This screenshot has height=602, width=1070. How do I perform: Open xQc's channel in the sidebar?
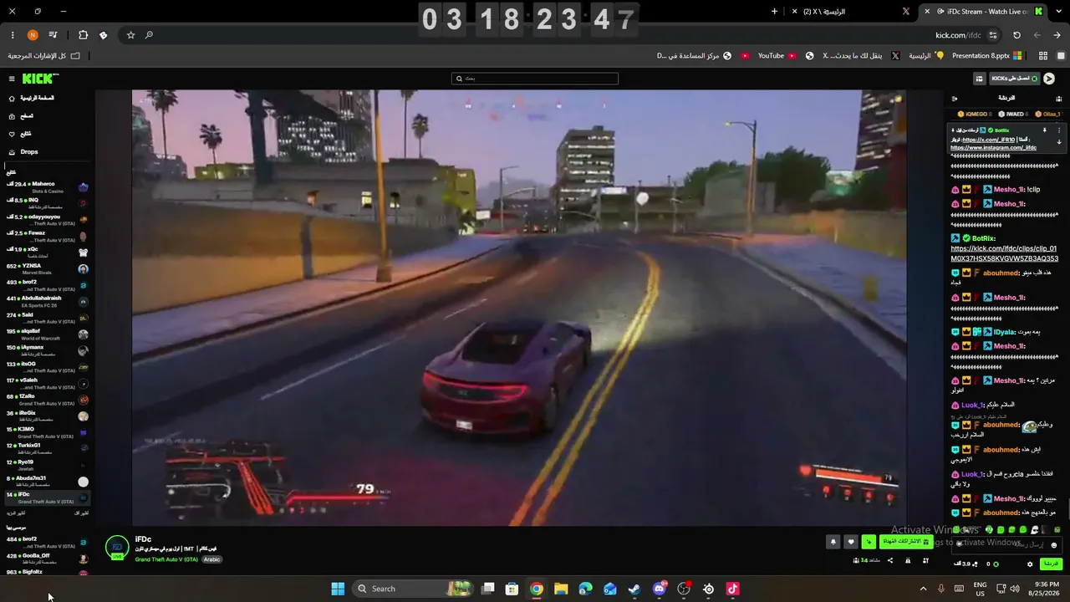coord(48,252)
